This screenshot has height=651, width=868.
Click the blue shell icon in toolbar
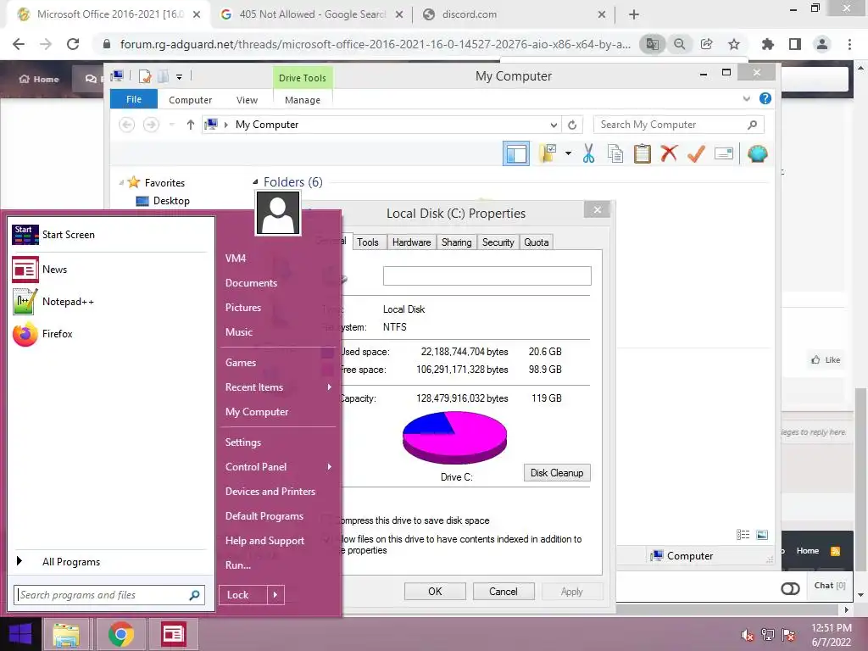[x=757, y=153]
